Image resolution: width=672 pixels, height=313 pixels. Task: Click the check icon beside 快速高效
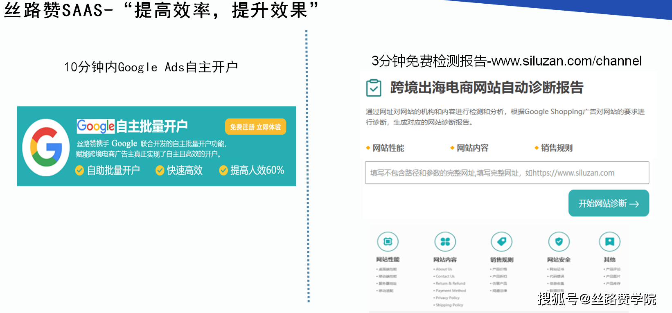click(160, 170)
